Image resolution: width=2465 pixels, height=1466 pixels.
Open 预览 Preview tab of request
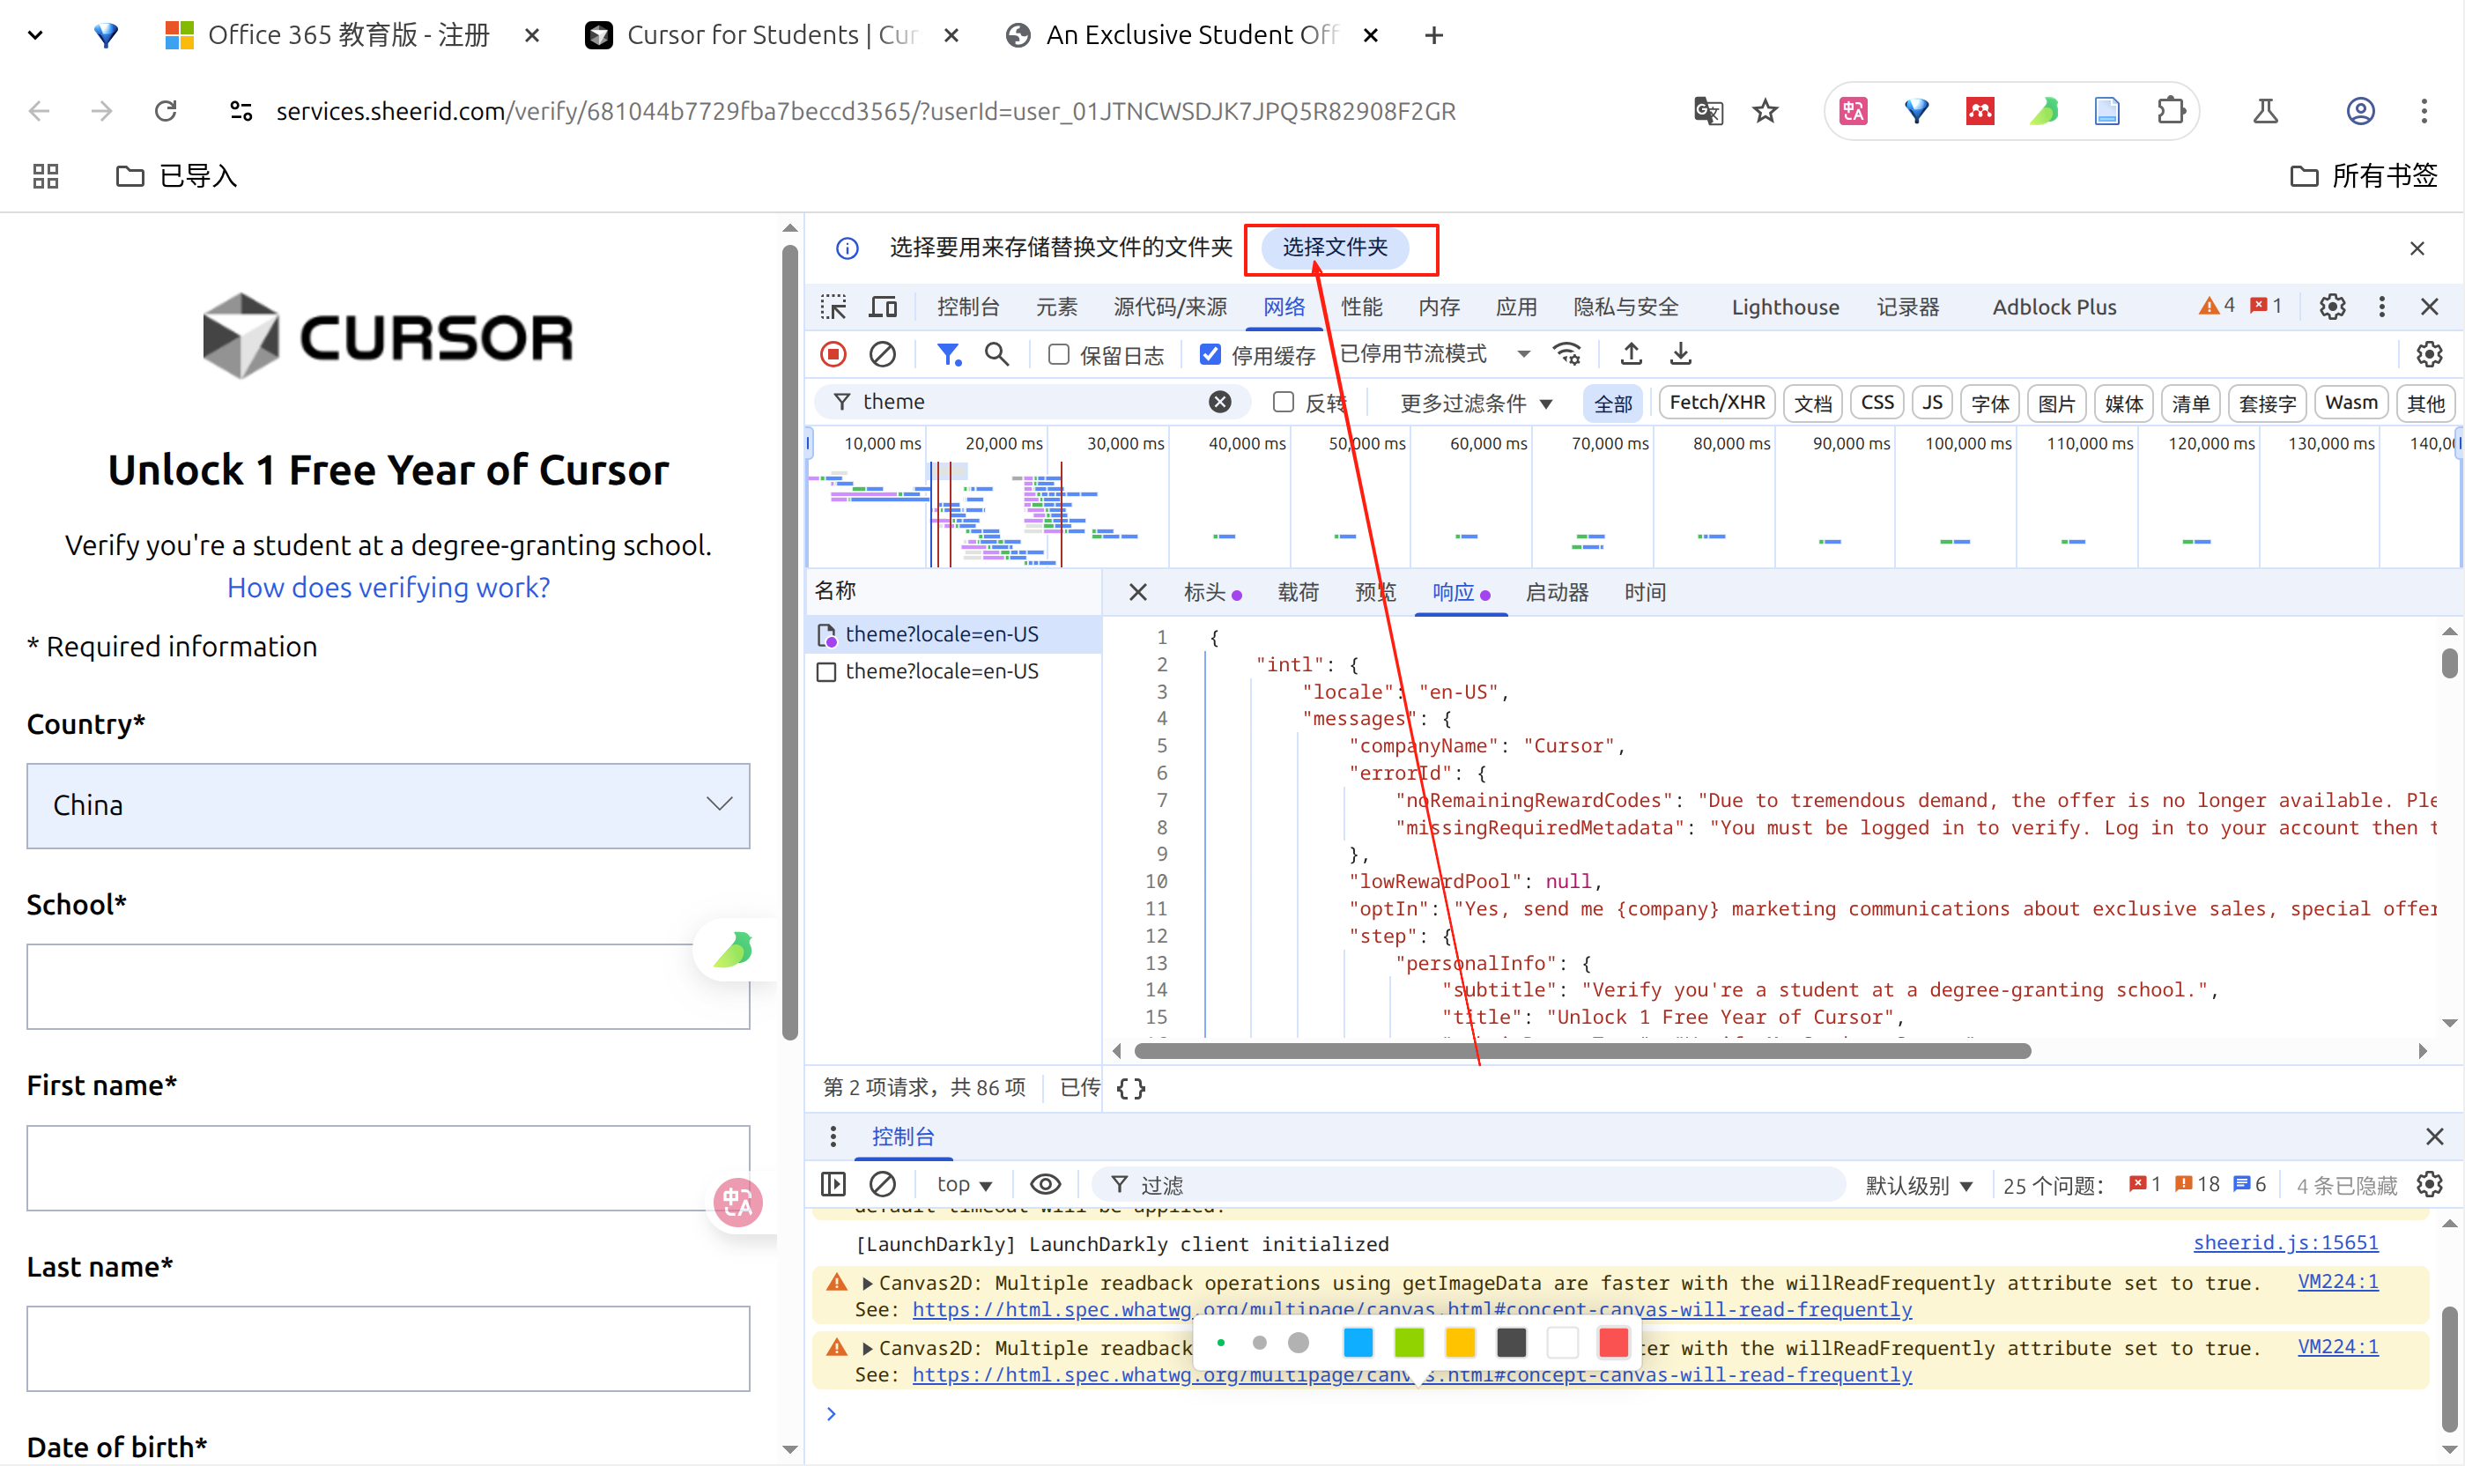(1374, 592)
